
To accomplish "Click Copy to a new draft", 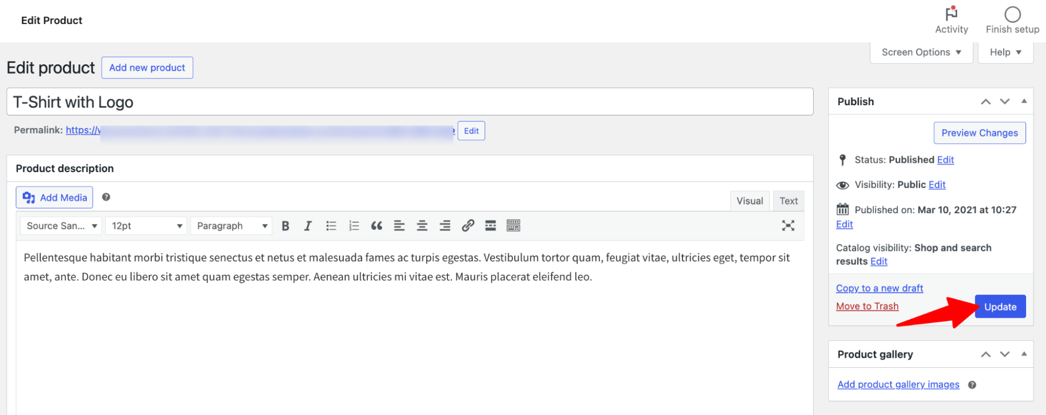I will pos(879,288).
